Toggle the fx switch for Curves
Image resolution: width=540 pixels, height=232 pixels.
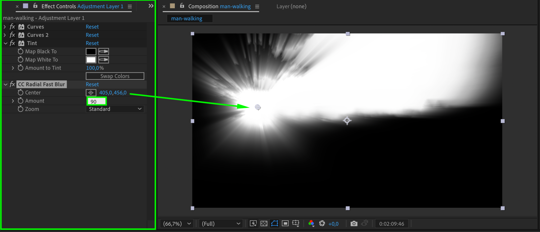click(12, 27)
